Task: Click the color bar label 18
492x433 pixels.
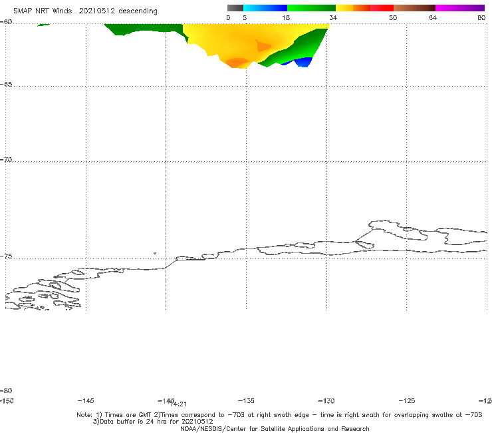Action: (x=286, y=17)
